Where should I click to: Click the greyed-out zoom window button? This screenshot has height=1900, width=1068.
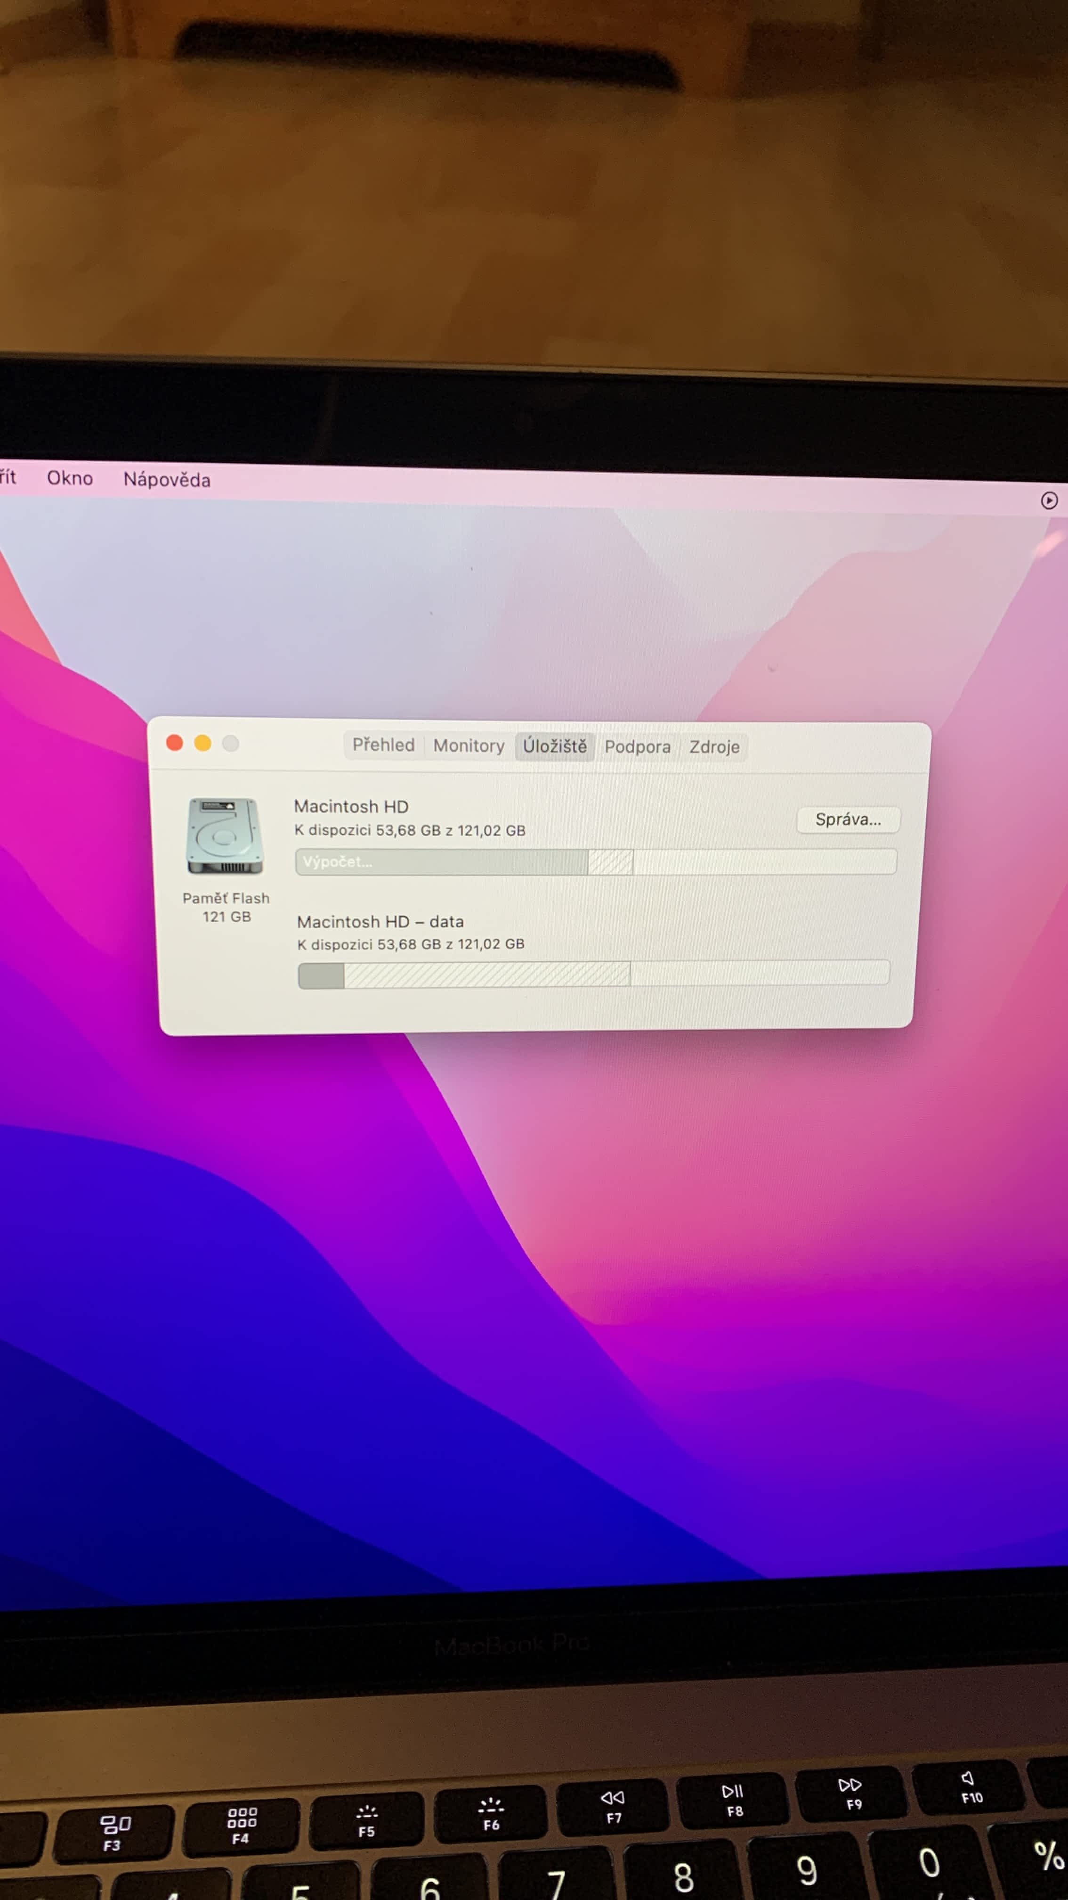tap(231, 744)
